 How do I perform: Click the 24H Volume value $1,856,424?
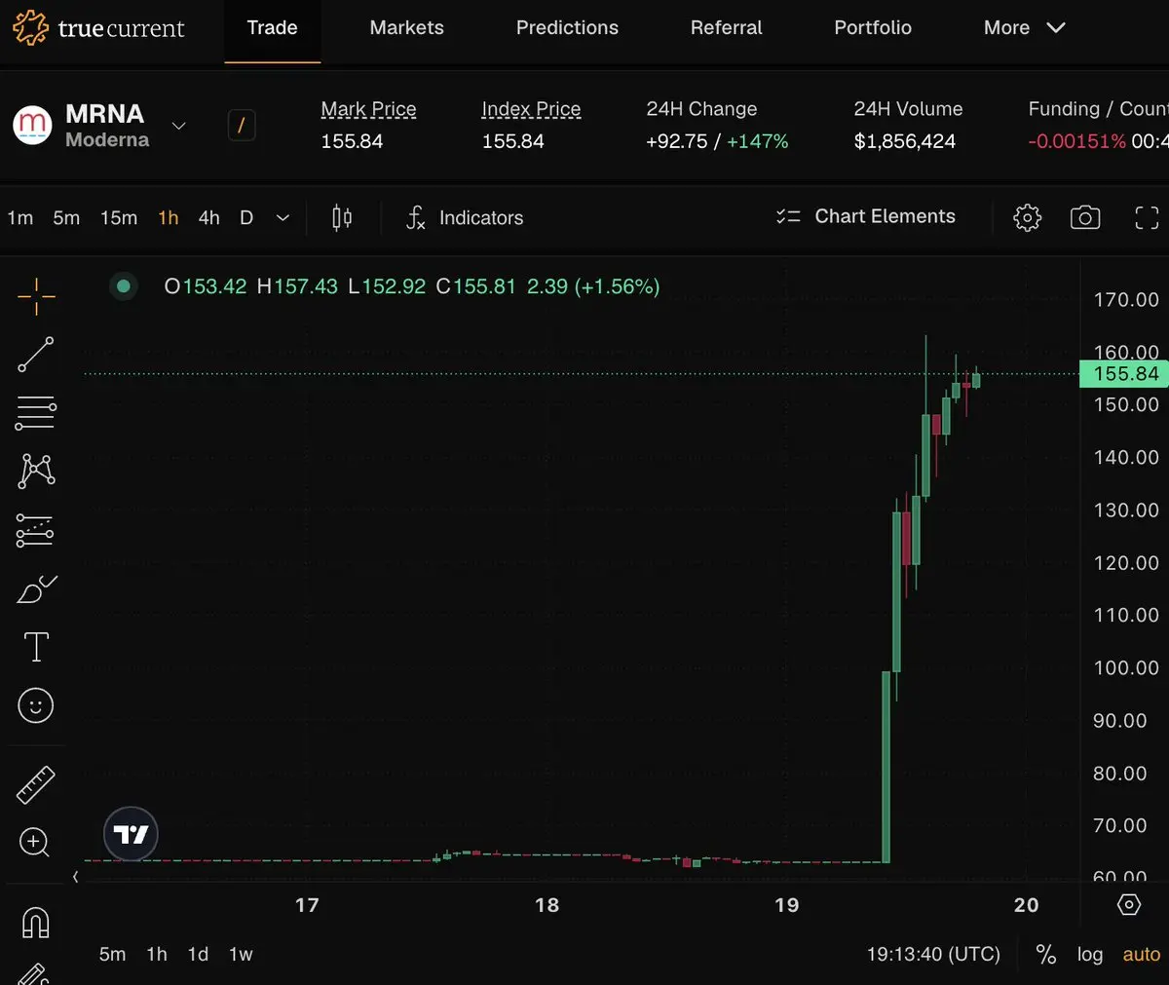click(x=905, y=141)
